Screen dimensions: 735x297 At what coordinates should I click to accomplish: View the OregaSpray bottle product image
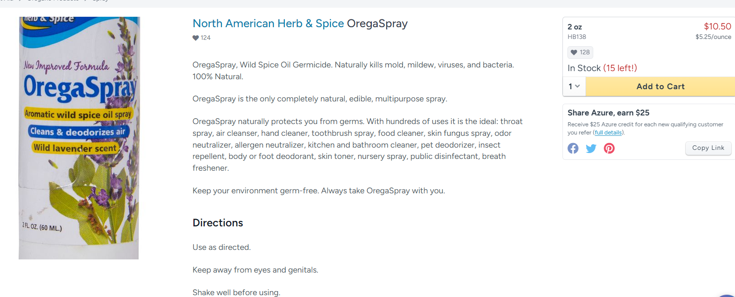pyautogui.click(x=79, y=138)
